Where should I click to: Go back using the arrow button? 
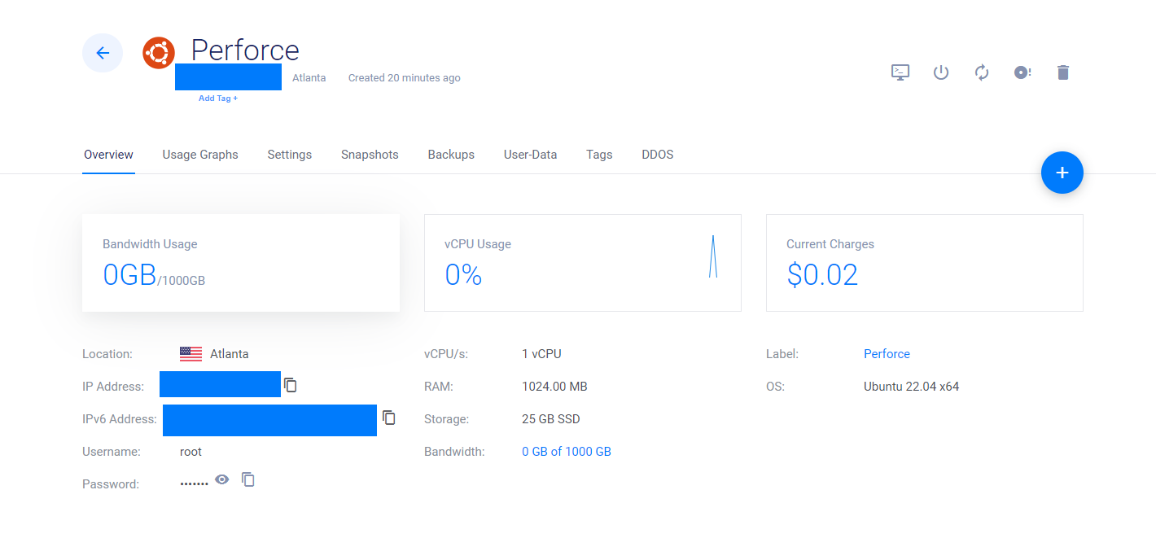tap(103, 53)
